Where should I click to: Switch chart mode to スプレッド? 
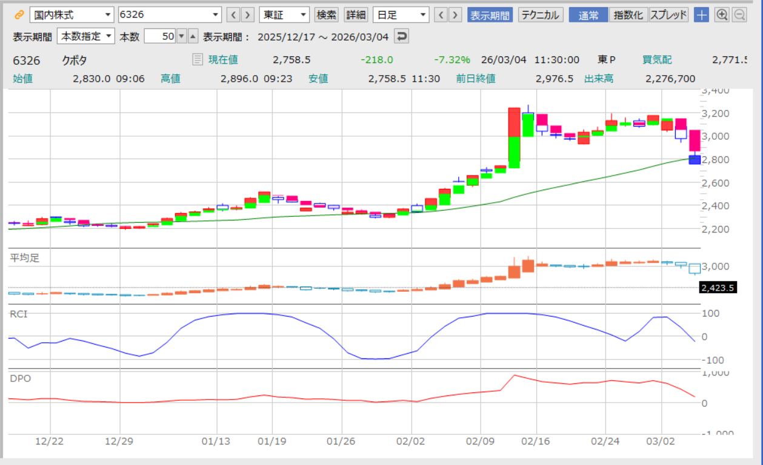coord(668,15)
